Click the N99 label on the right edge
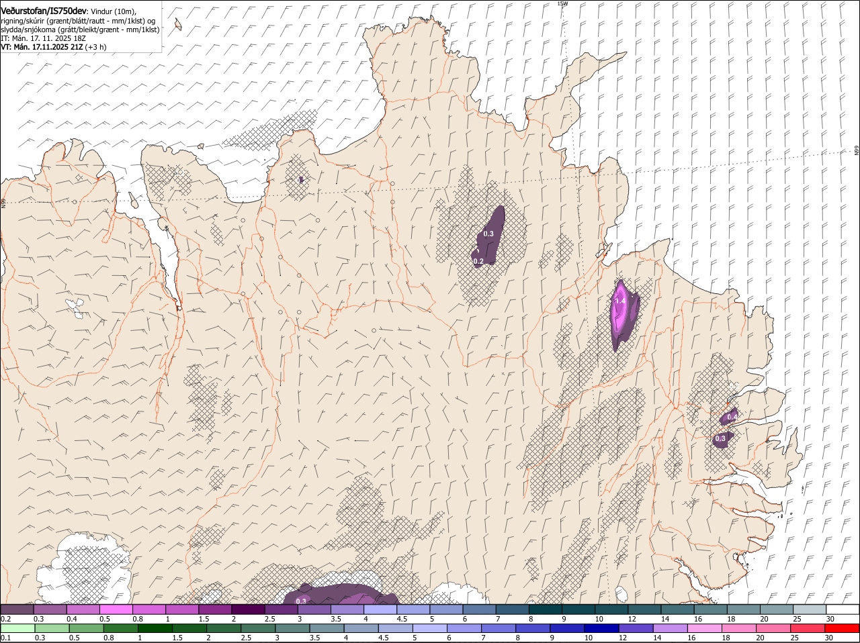The width and height of the screenshot is (860, 643). [x=857, y=151]
